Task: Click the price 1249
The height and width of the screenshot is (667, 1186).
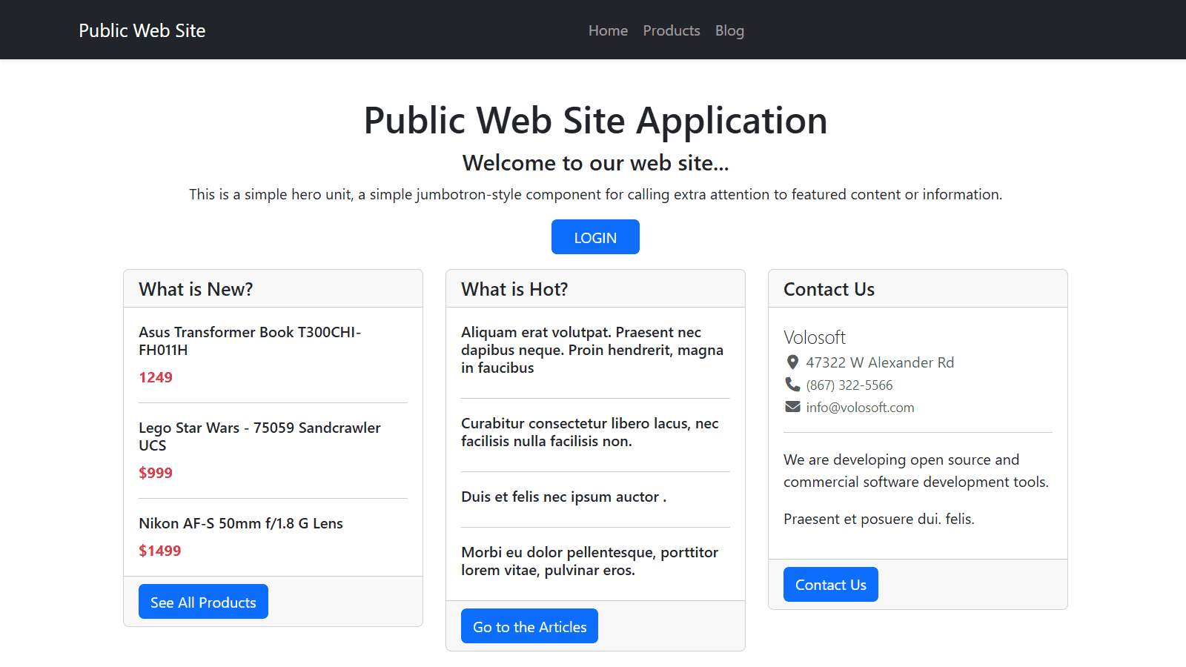Action: 156,377
